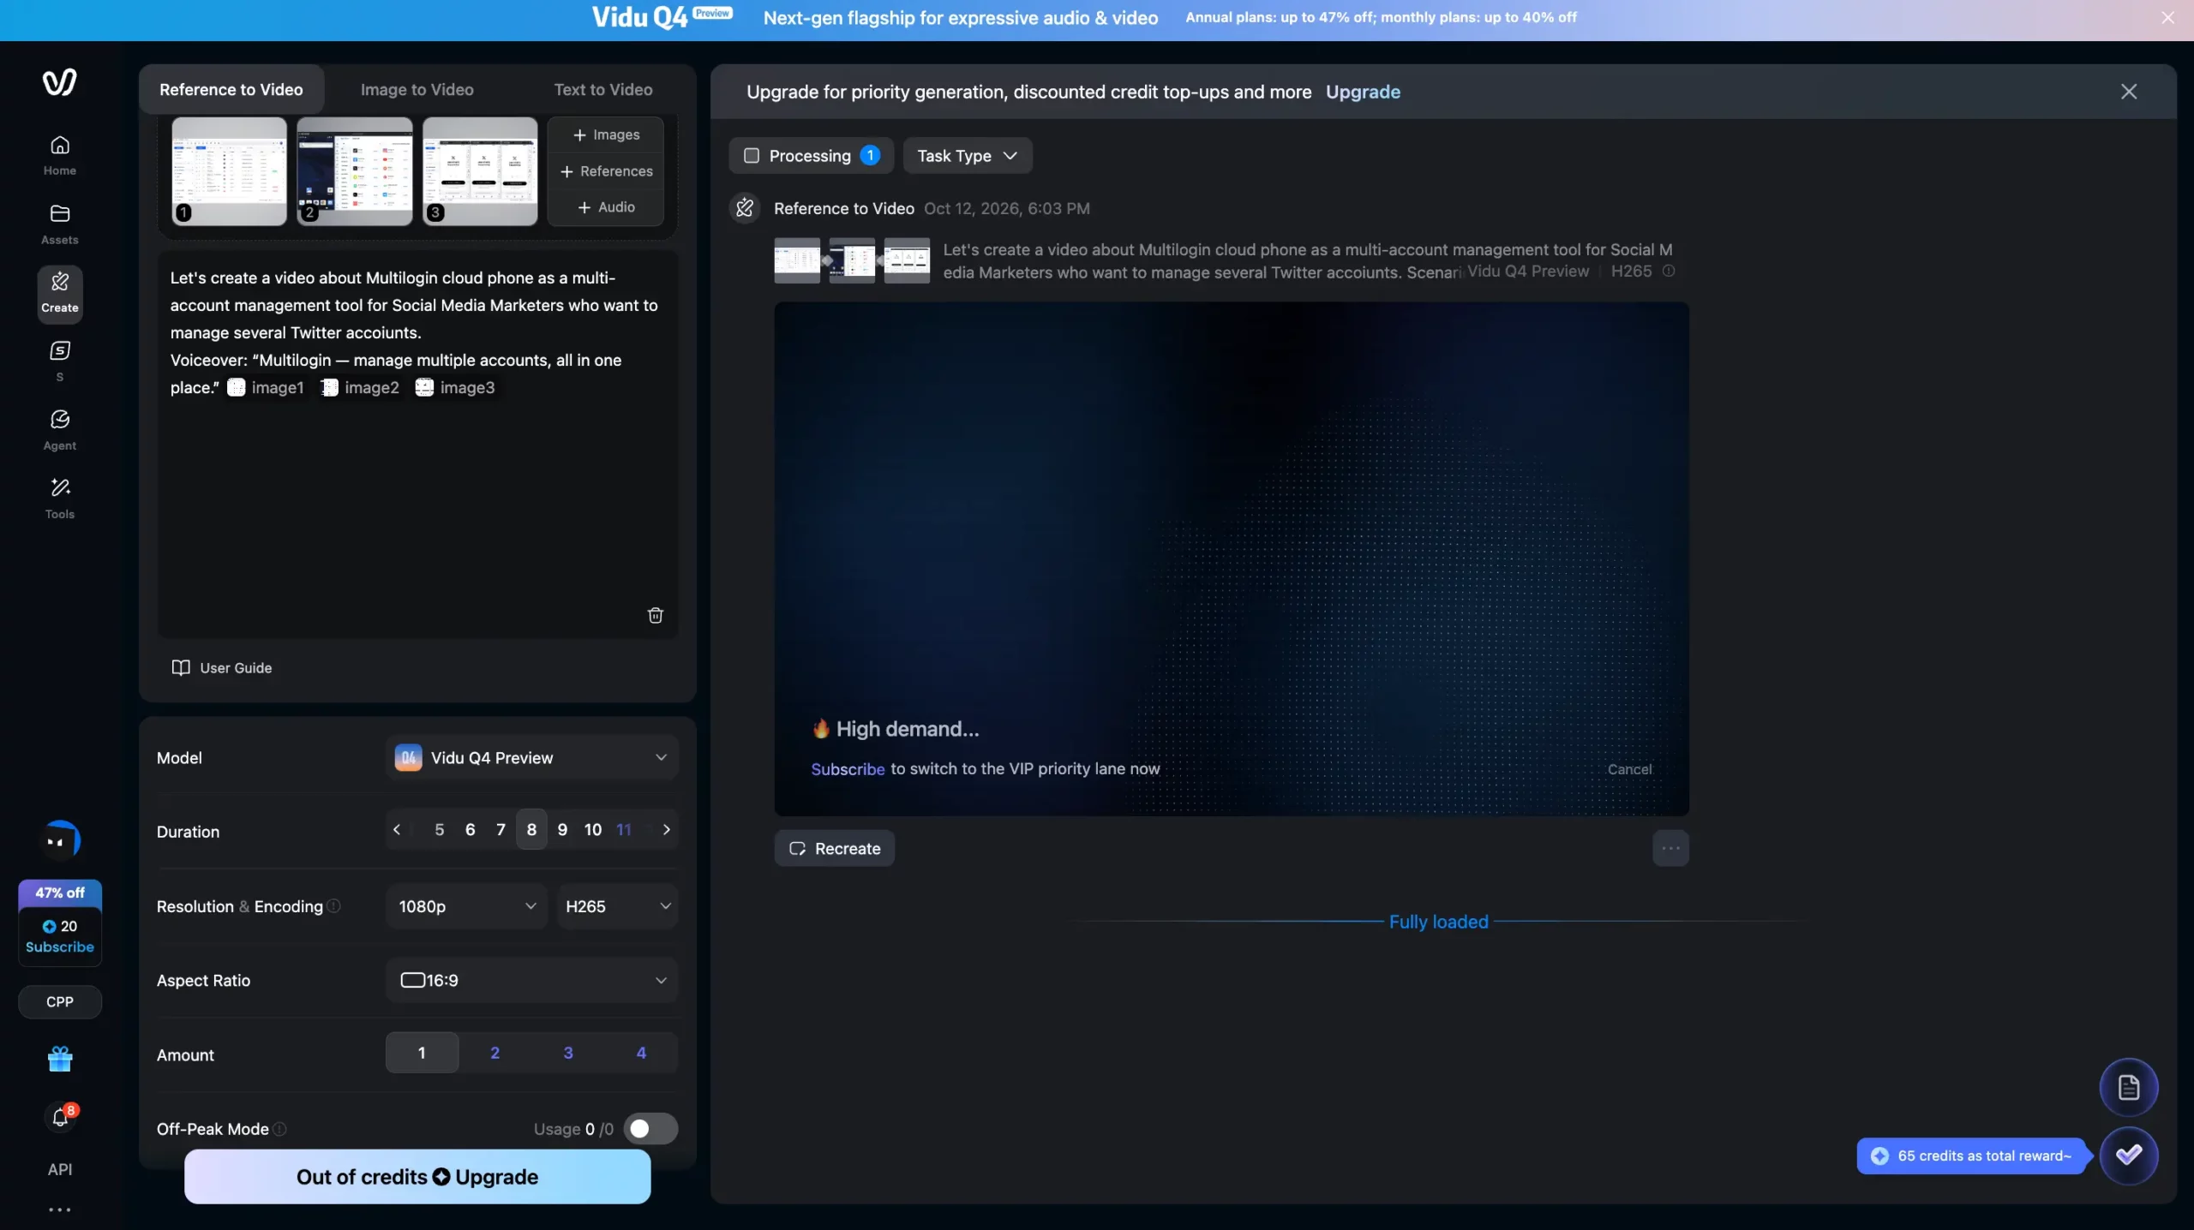The image size is (2194, 1230).
Task: Select the Create sidebar icon
Action: tap(59, 294)
